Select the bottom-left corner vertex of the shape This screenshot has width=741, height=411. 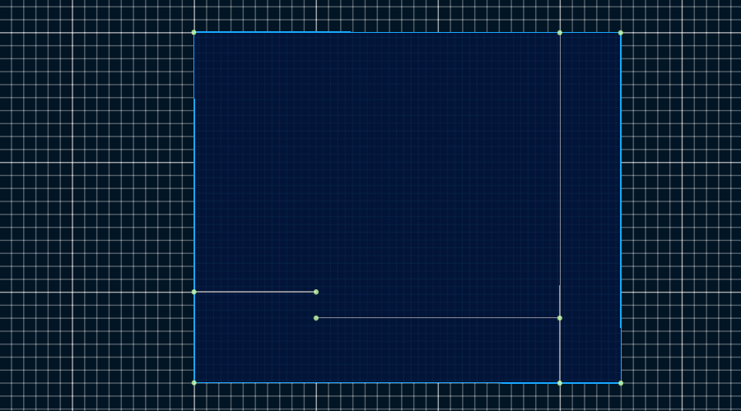point(194,382)
